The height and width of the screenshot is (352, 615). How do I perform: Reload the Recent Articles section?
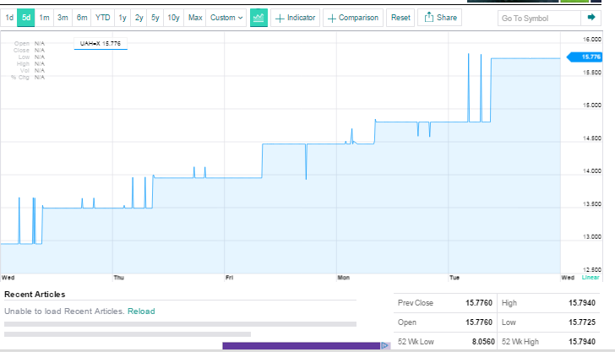coord(141,311)
